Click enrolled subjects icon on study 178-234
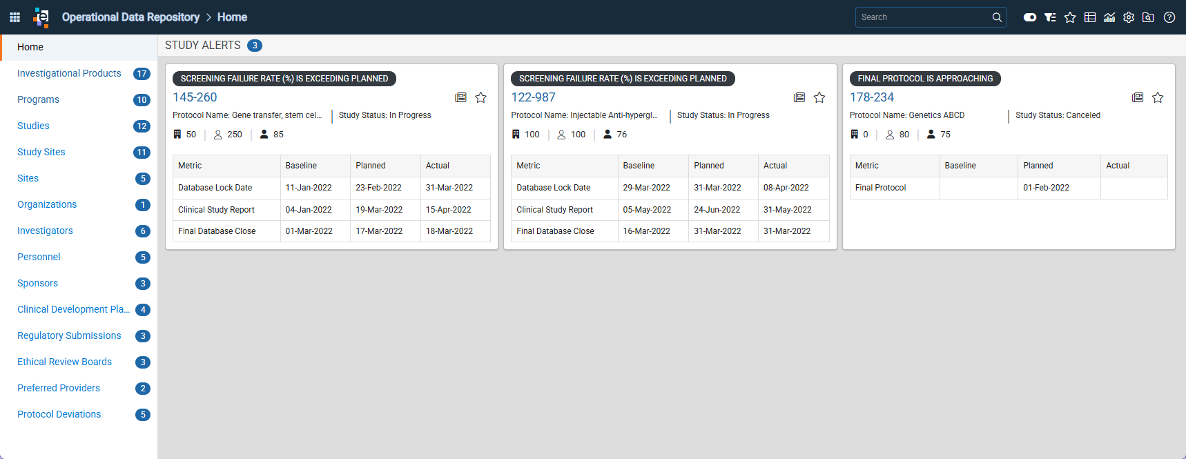The image size is (1186, 459). pyautogui.click(x=931, y=135)
